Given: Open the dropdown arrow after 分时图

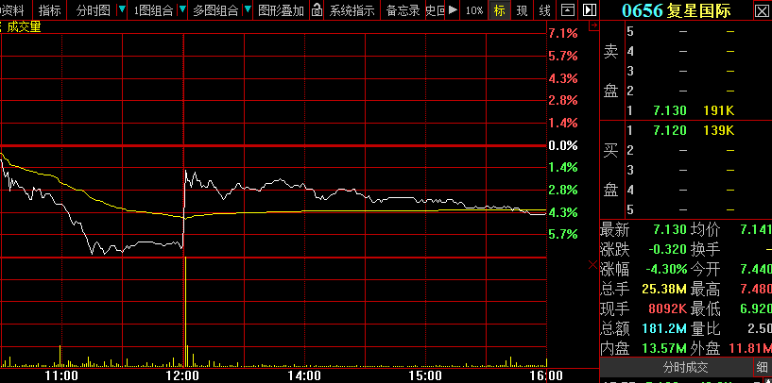Looking at the screenshot, I should click(x=121, y=10).
